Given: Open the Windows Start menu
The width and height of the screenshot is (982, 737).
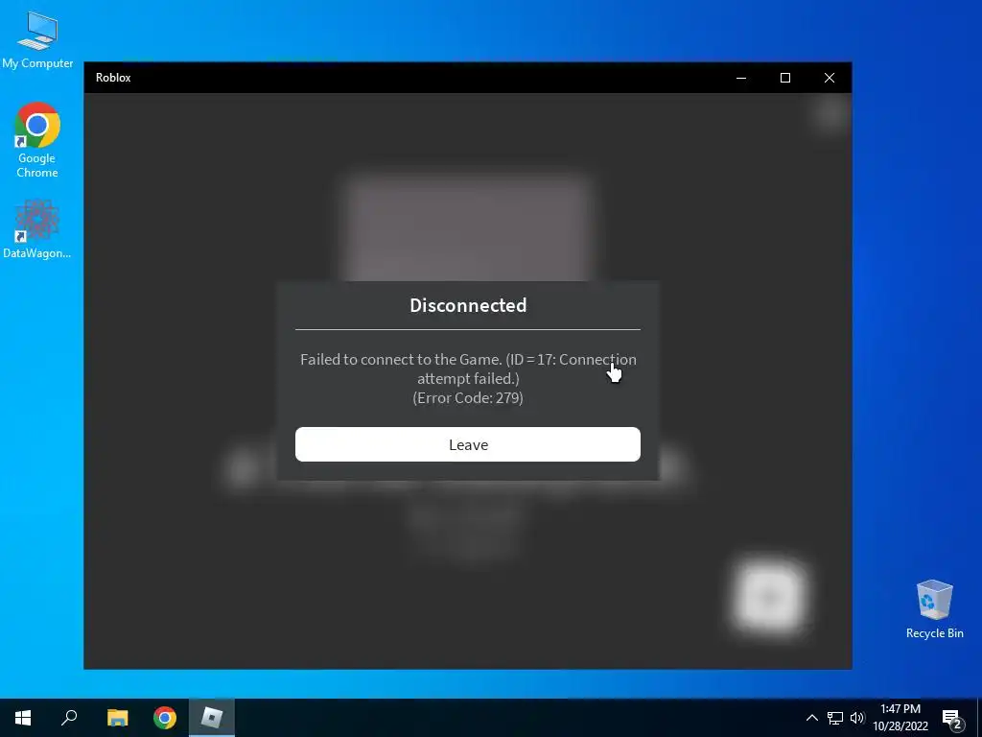Looking at the screenshot, I should [23, 718].
